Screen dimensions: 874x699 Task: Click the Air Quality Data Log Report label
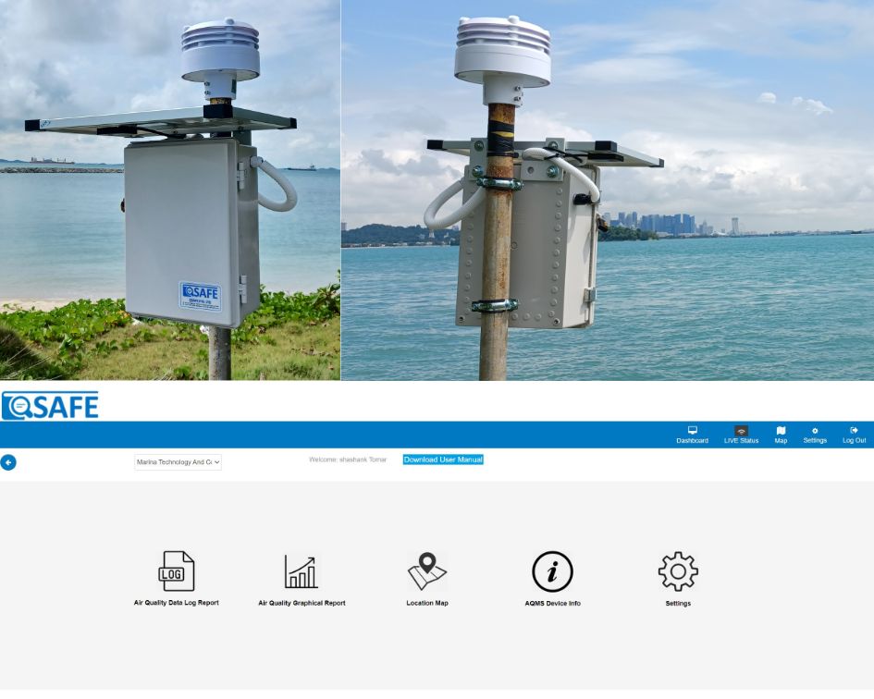[x=177, y=603]
